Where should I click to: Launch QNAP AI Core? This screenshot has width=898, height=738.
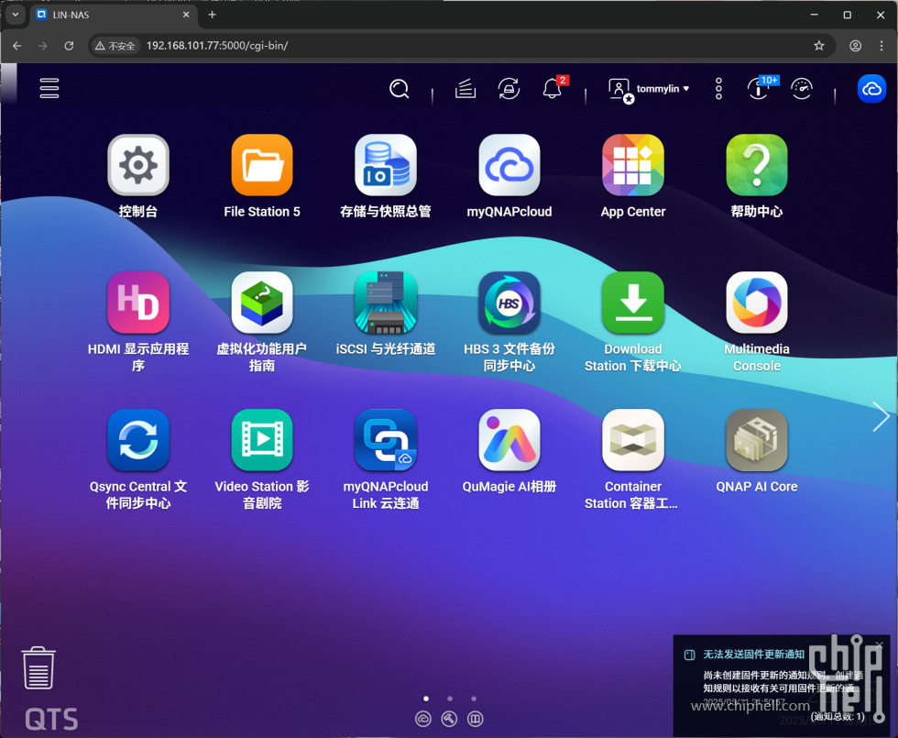757,440
